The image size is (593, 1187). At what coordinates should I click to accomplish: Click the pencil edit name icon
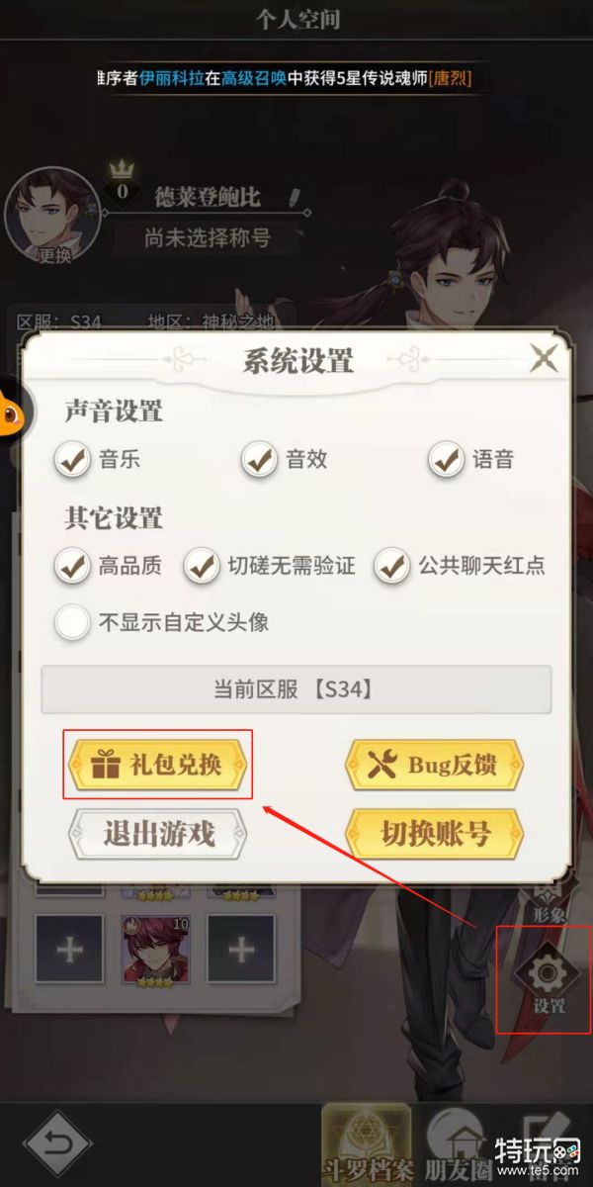pyautogui.click(x=296, y=196)
